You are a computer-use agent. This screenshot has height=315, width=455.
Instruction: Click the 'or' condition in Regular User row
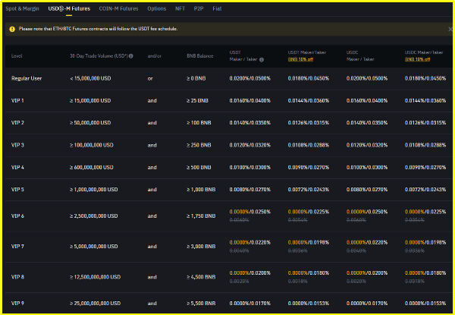pyautogui.click(x=150, y=78)
